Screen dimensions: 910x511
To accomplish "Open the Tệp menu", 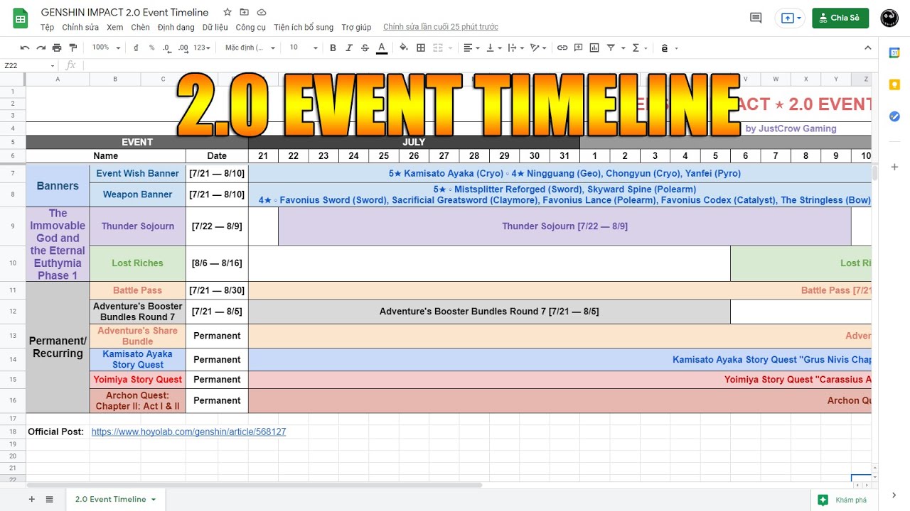I will 47,27.
